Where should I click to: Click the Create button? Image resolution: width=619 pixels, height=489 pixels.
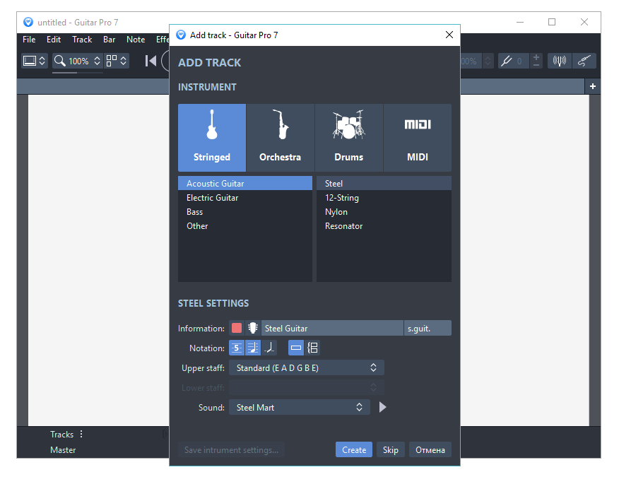pos(353,449)
